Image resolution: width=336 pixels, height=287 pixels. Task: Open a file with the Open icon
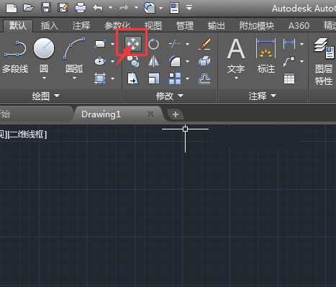(29, 8)
